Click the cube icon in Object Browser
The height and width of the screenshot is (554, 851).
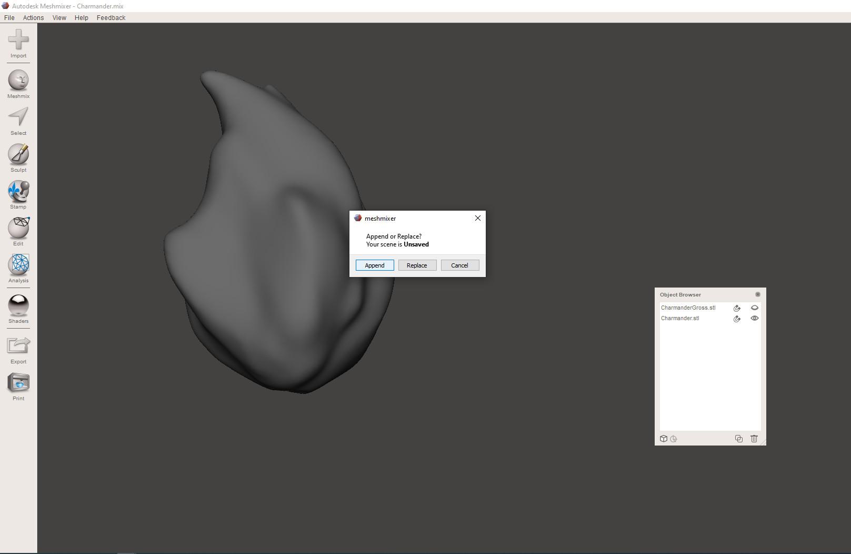point(664,439)
